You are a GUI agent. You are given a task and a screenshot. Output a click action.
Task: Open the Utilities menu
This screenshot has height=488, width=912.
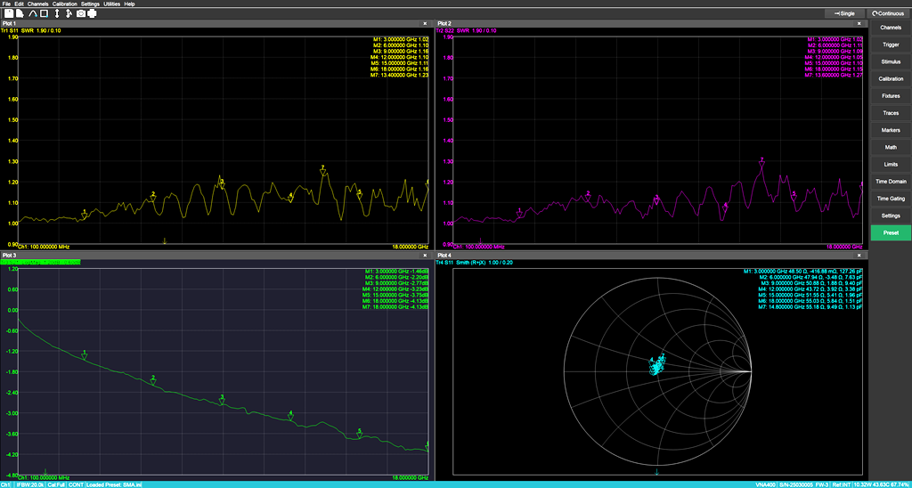(111, 4)
